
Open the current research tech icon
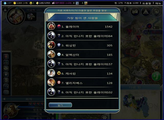pos(16,16)
